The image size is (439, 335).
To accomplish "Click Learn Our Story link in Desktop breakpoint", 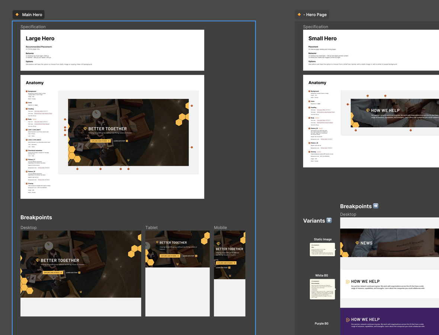I will tap(73, 273).
